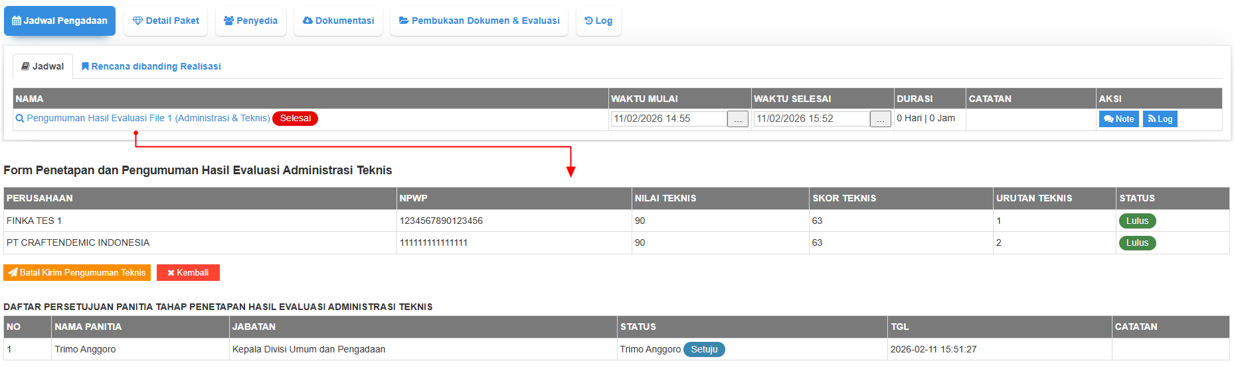This screenshot has width=1234, height=367.
Task: Click paper plane icon on Batal Kirim
Action: 13,273
